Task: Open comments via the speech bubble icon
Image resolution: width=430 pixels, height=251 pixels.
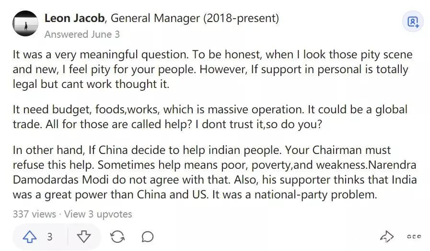Action: [148, 237]
